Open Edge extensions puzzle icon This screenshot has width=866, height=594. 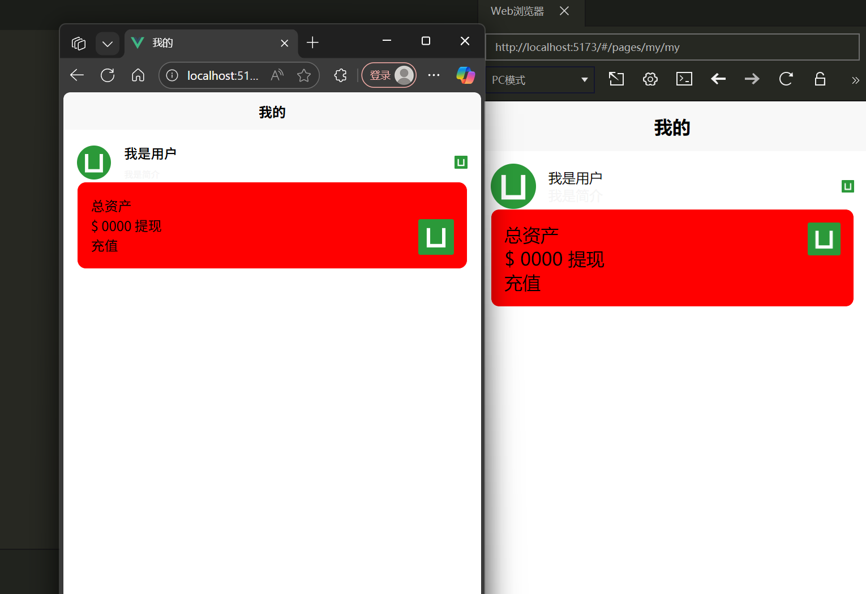(x=340, y=75)
